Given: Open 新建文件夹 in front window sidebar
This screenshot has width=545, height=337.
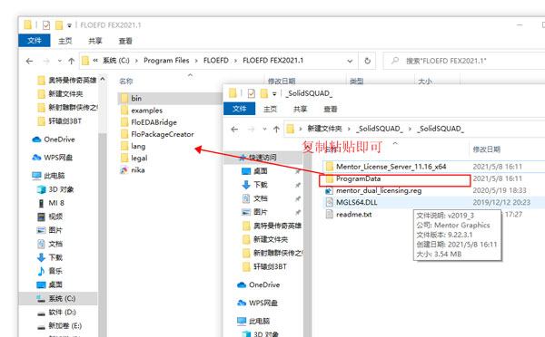Looking at the screenshot, I should pyautogui.click(x=271, y=239).
